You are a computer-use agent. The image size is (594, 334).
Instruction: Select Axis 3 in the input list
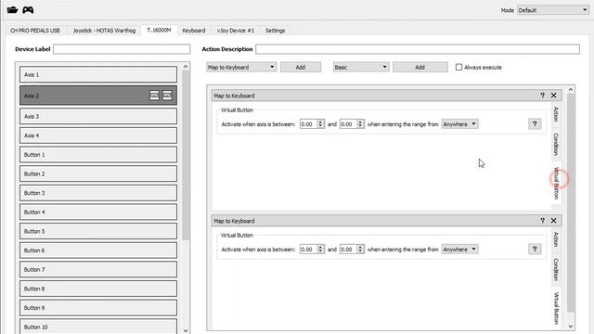coord(98,116)
